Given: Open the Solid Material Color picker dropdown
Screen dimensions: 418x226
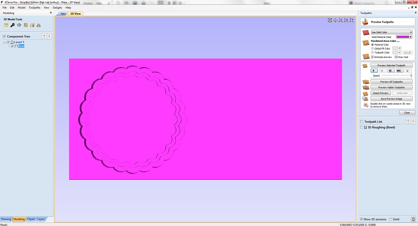Looking at the screenshot, I should 404,37.
